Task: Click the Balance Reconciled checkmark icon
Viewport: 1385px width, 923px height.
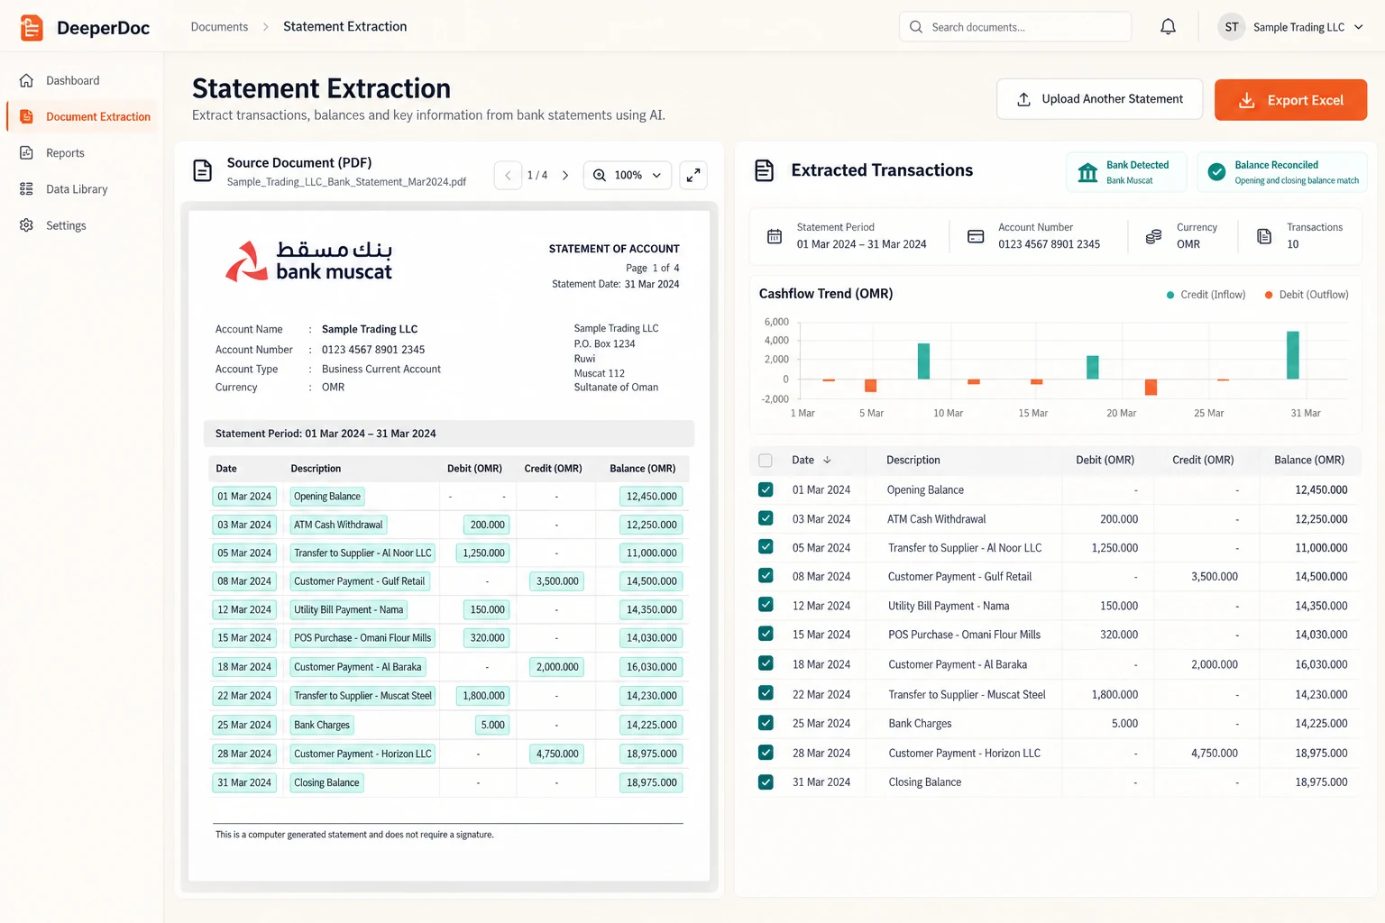Action: [x=1216, y=171]
